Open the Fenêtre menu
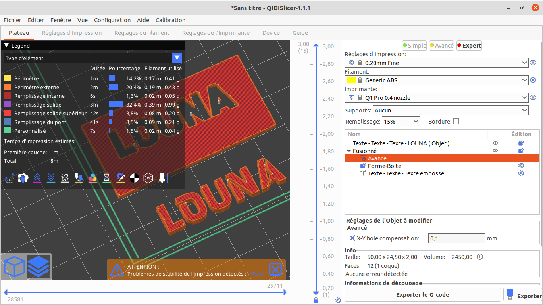Viewport: 543px width, 305px height. [61, 20]
